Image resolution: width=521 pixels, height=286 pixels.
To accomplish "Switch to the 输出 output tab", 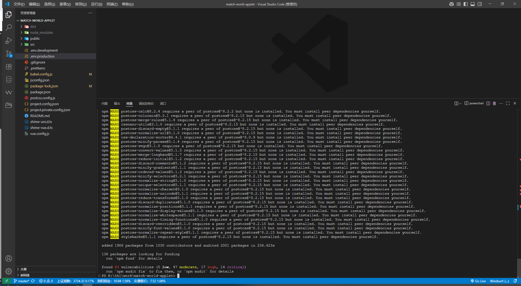I will pos(117,104).
